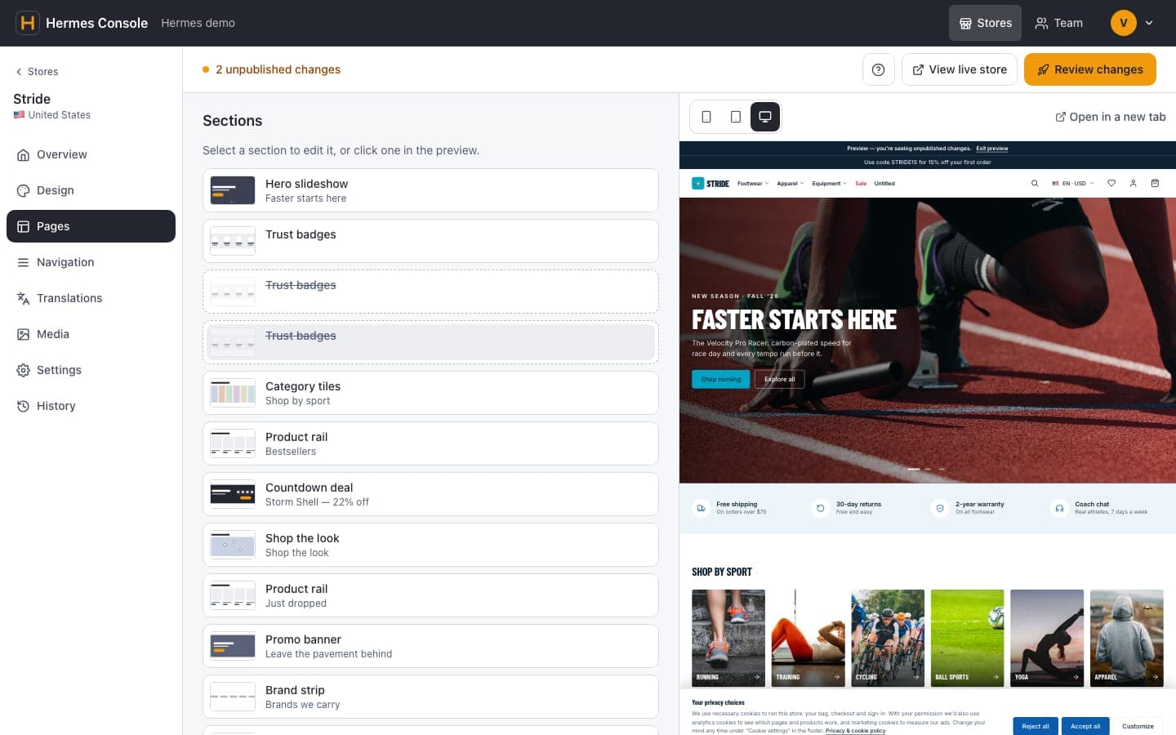Select the Countdown deal section
The width and height of the screenshot is (1176, 735).
click(x=430, y=494)
